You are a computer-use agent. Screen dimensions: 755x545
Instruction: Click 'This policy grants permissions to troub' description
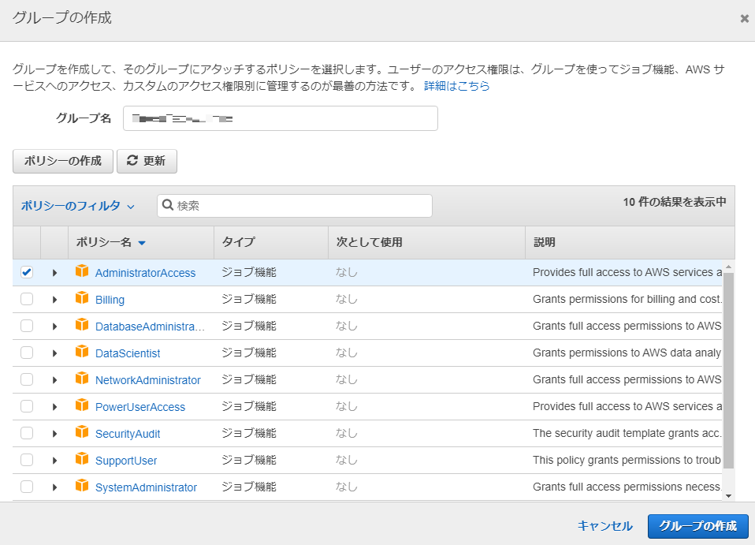[x=627, y=460]
